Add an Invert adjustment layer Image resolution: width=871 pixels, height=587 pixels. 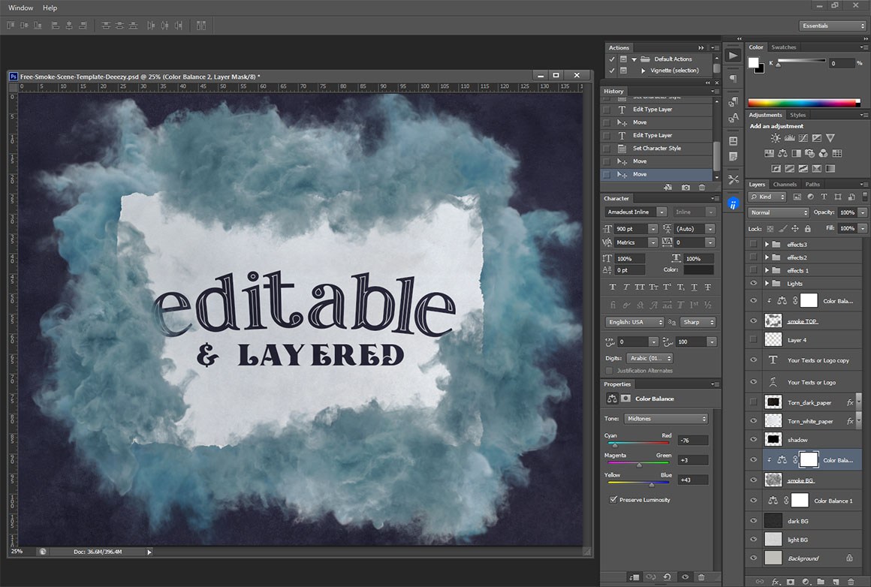776,168
